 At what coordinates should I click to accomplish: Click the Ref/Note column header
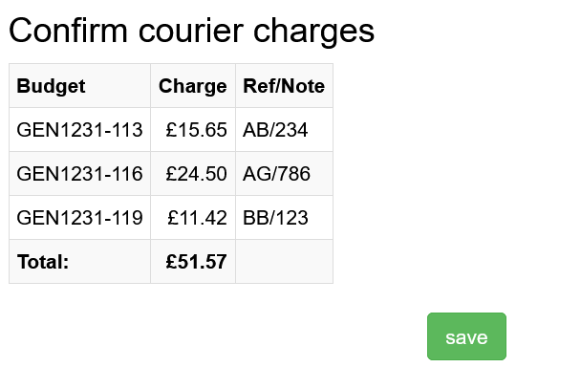point(284,86)
